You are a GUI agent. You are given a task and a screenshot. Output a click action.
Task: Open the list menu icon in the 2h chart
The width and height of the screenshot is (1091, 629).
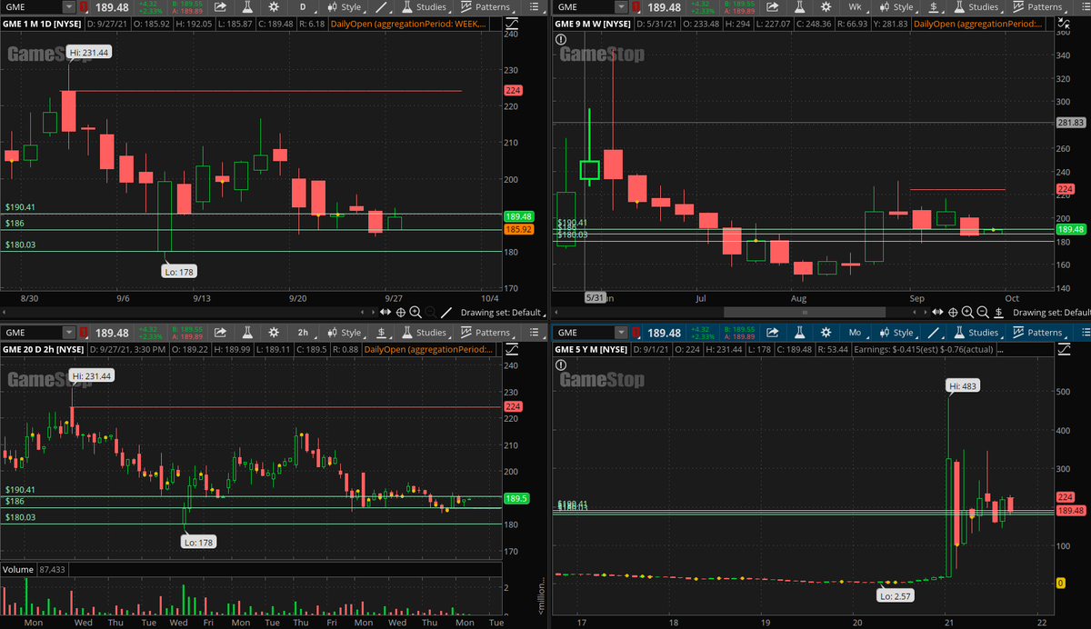[x=533, y=333]
